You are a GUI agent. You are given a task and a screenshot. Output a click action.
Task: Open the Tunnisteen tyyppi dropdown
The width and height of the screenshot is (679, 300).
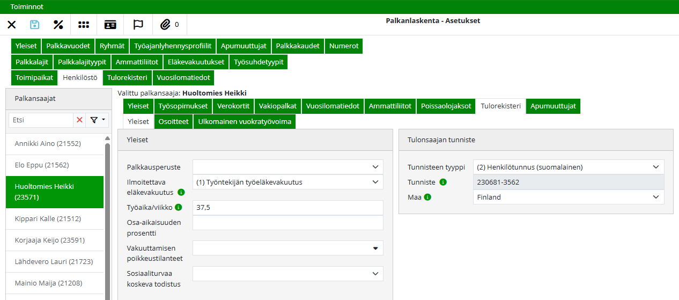tap(655, 167)
